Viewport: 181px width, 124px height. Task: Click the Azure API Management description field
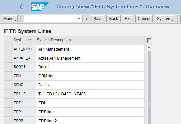pyautogui.click(x=90, y=58)
